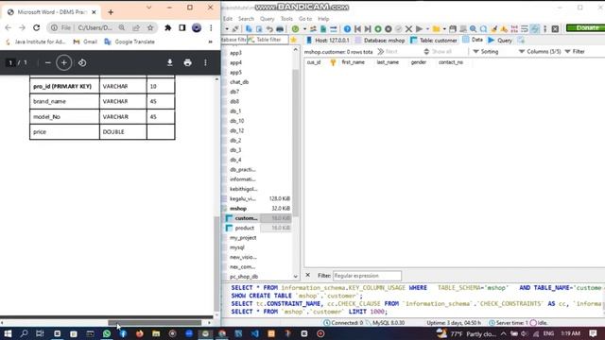This screenshot has height=340, width=605.
Task: Go to first row navigation icon
Action: tap(357, 29)
